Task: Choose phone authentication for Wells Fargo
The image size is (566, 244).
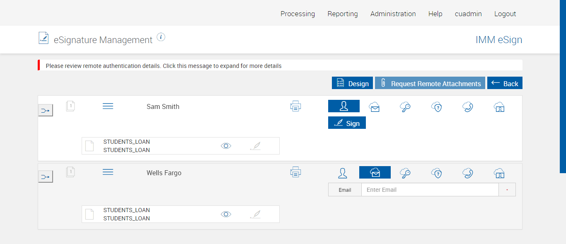Action: pyautogui.click(x=468, y=173)
